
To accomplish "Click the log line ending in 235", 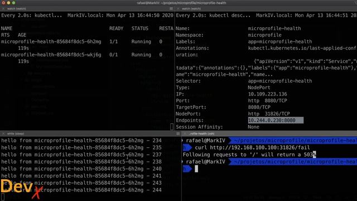I will (81, 147).
